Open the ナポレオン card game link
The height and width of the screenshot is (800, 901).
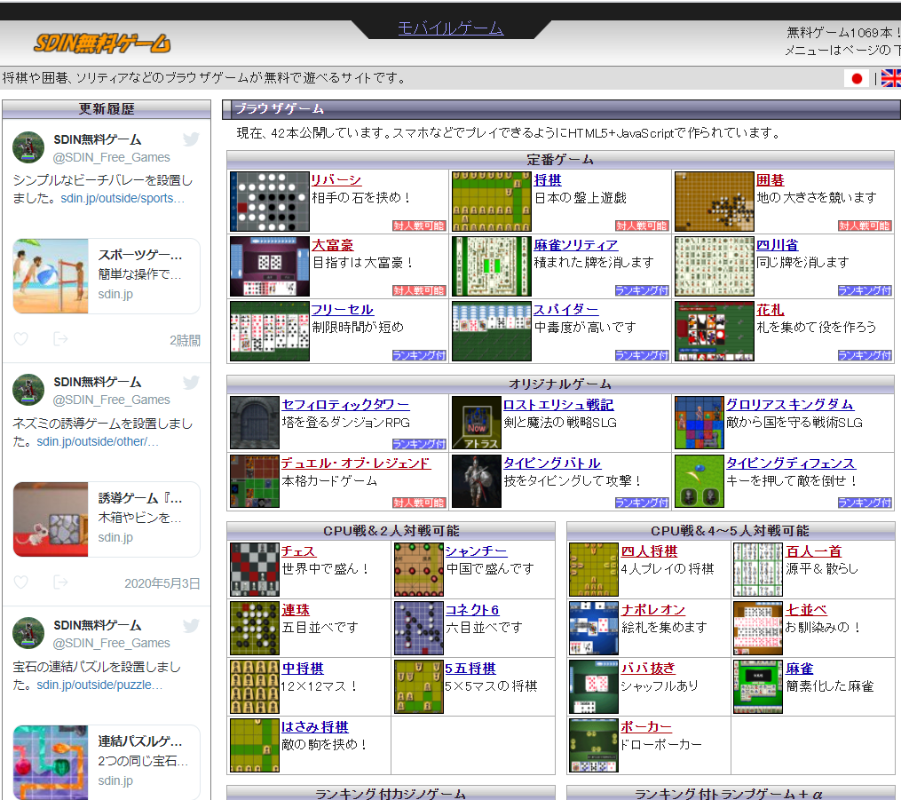[x=652, y=610]
